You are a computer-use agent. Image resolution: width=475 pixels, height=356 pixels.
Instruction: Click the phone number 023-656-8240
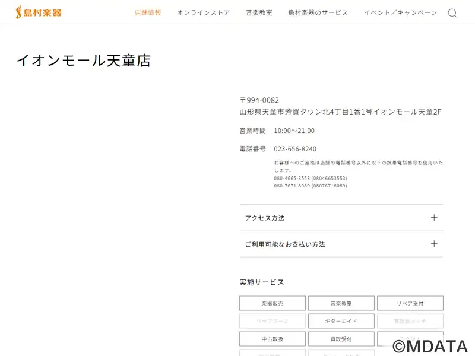(295, 149)
